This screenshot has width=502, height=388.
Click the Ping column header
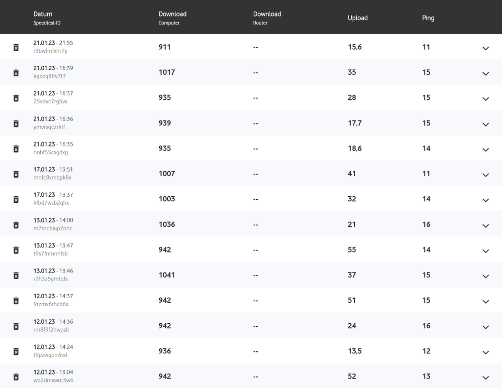click(x=428, y=18)
